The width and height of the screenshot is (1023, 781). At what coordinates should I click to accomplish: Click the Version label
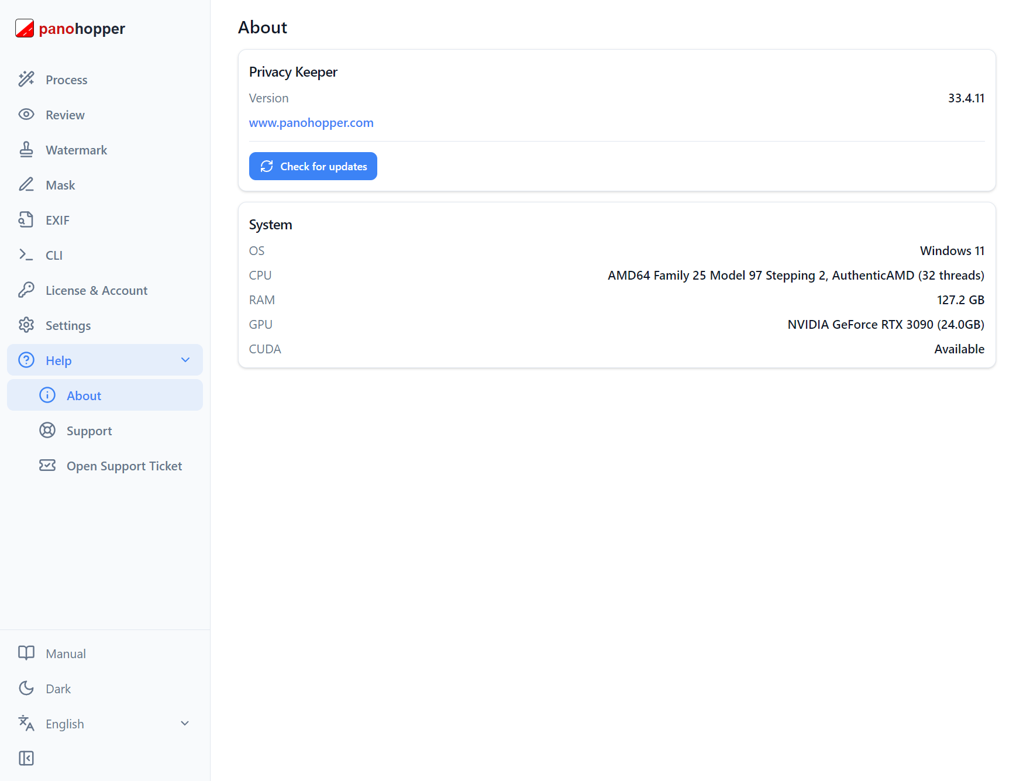(x=269, y=98)
